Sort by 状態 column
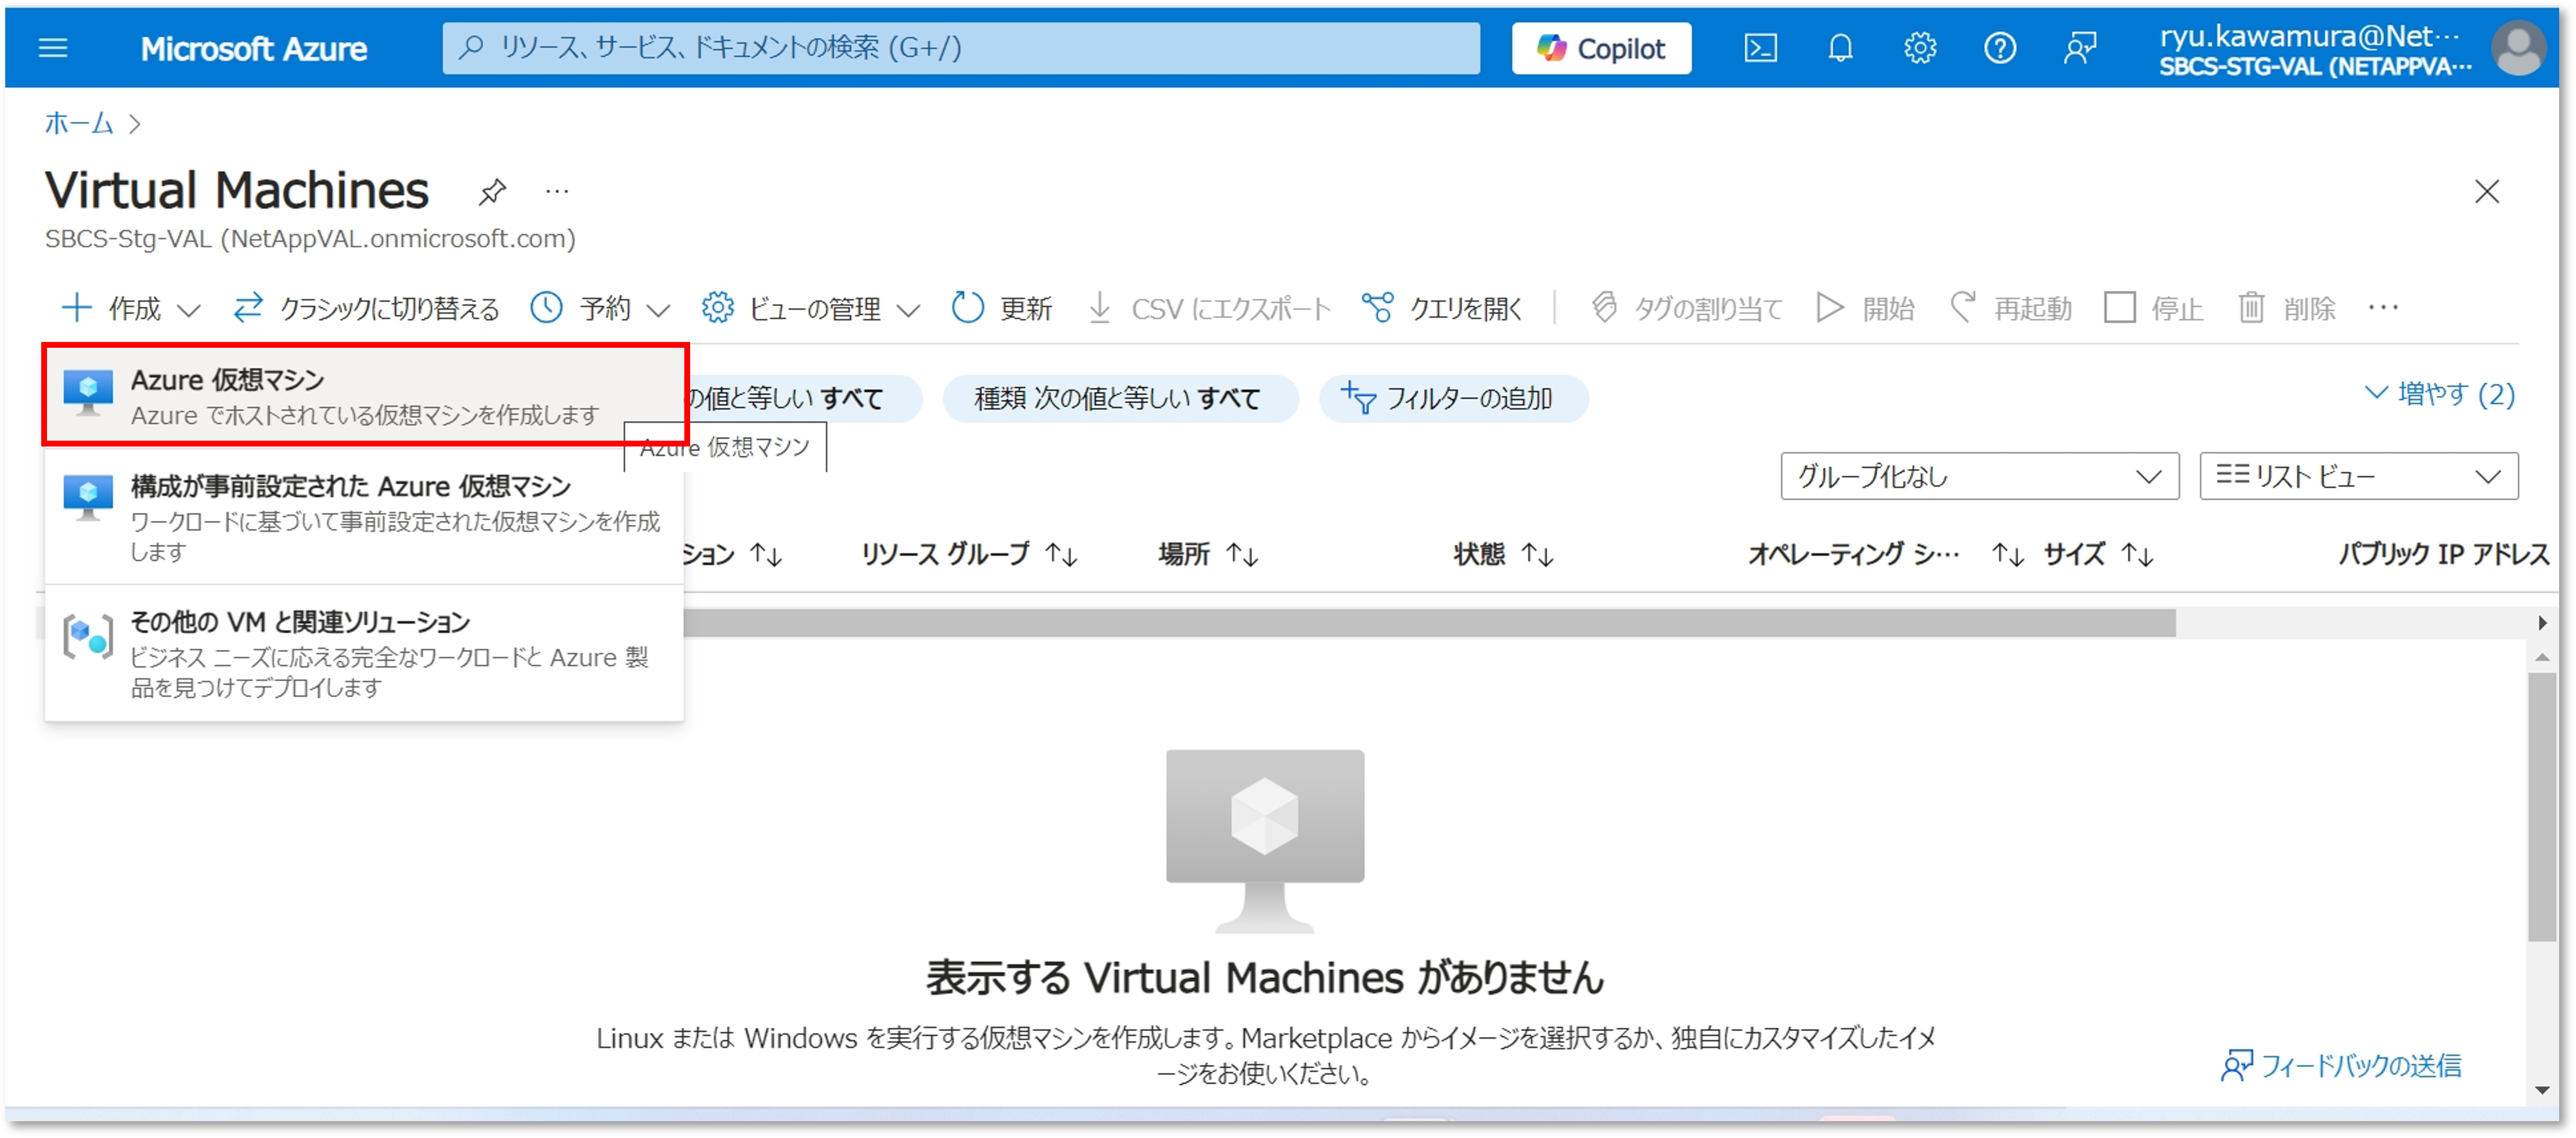 (1503, 554)
